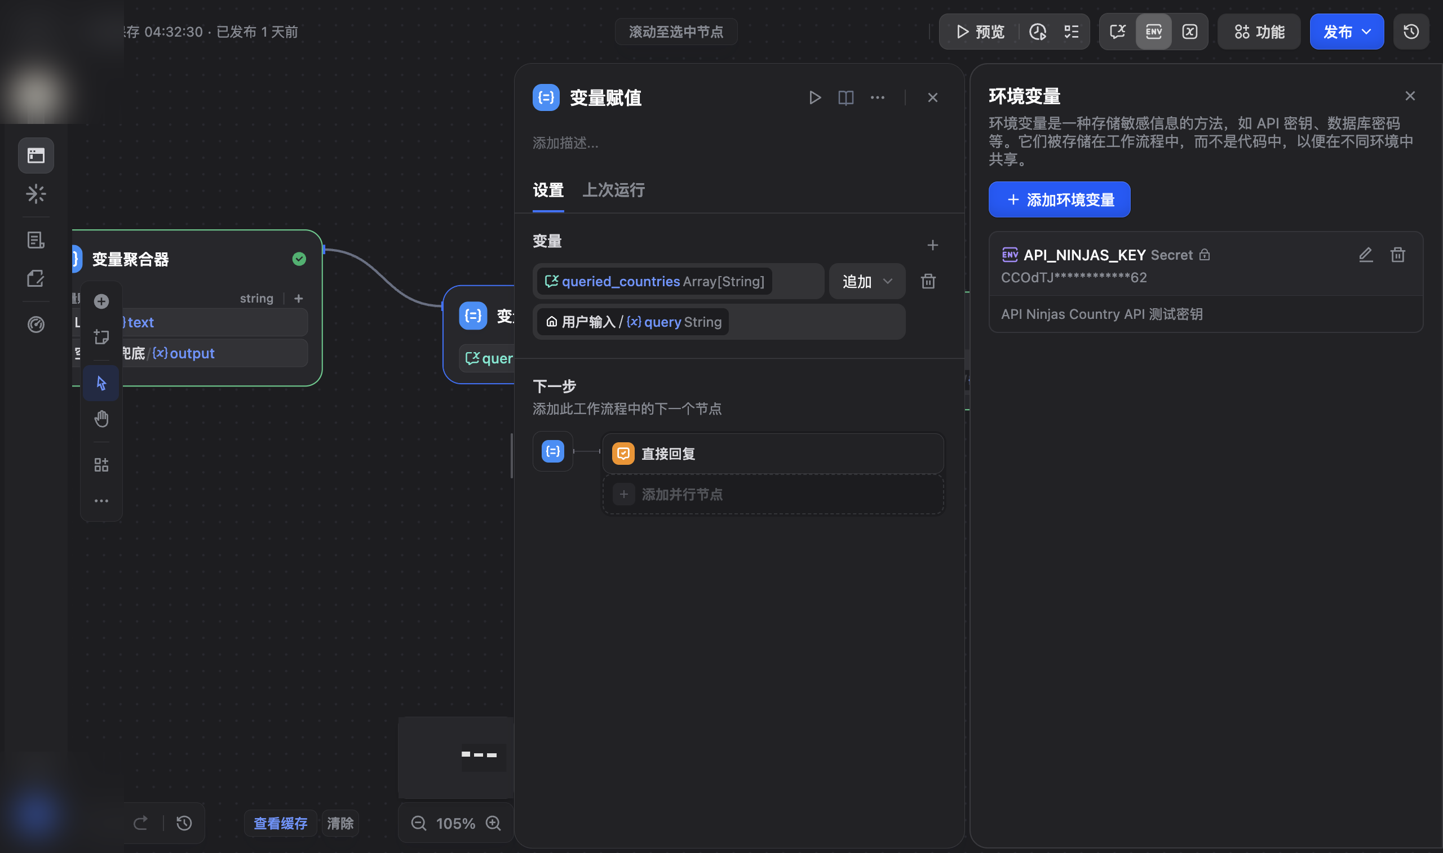Delete the queried_countries variable row
Screen dimensions: 1443x853
click(x=928, y=281)
